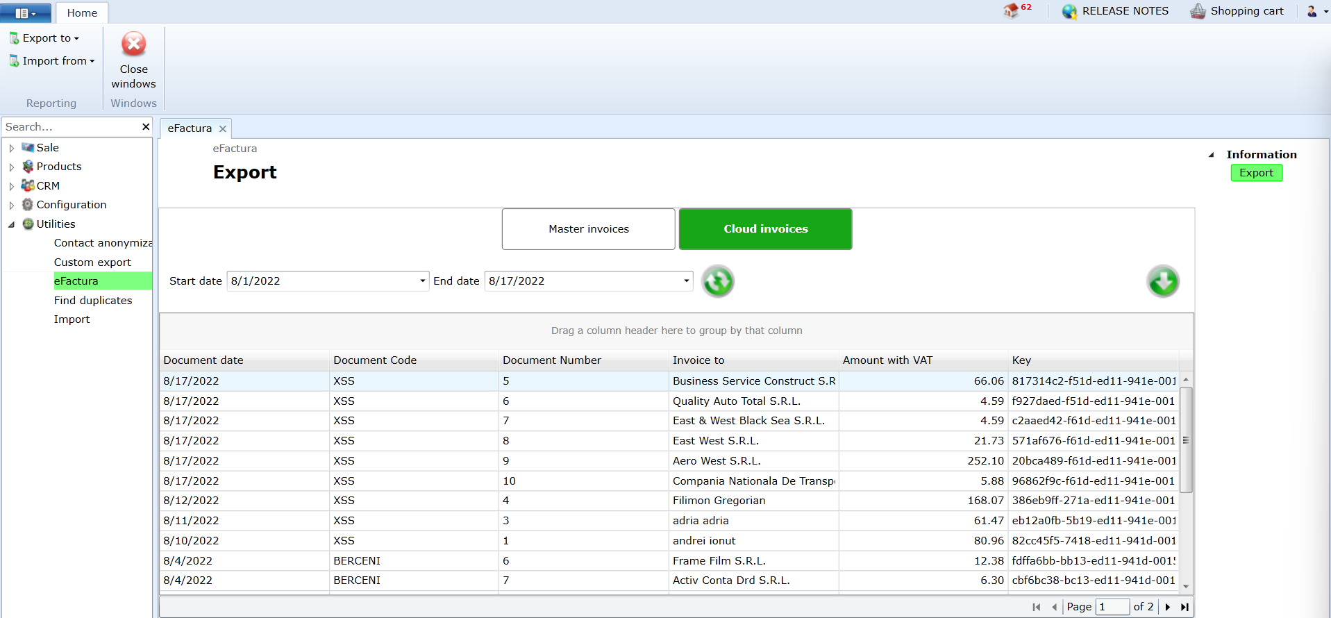This screenshot has width=1331, height=618.
Task: Switch to Master invoices view
Action: 588,229
